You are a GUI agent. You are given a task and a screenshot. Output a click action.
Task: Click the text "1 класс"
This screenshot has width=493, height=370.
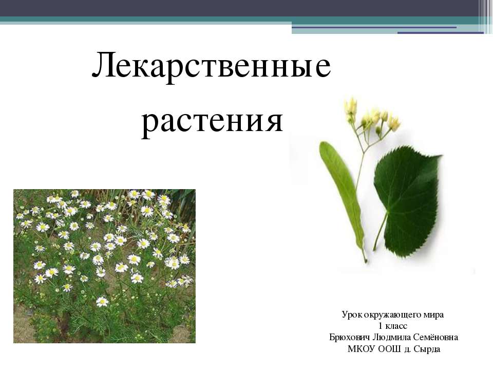pyautogui.click(x=393, y=326)
